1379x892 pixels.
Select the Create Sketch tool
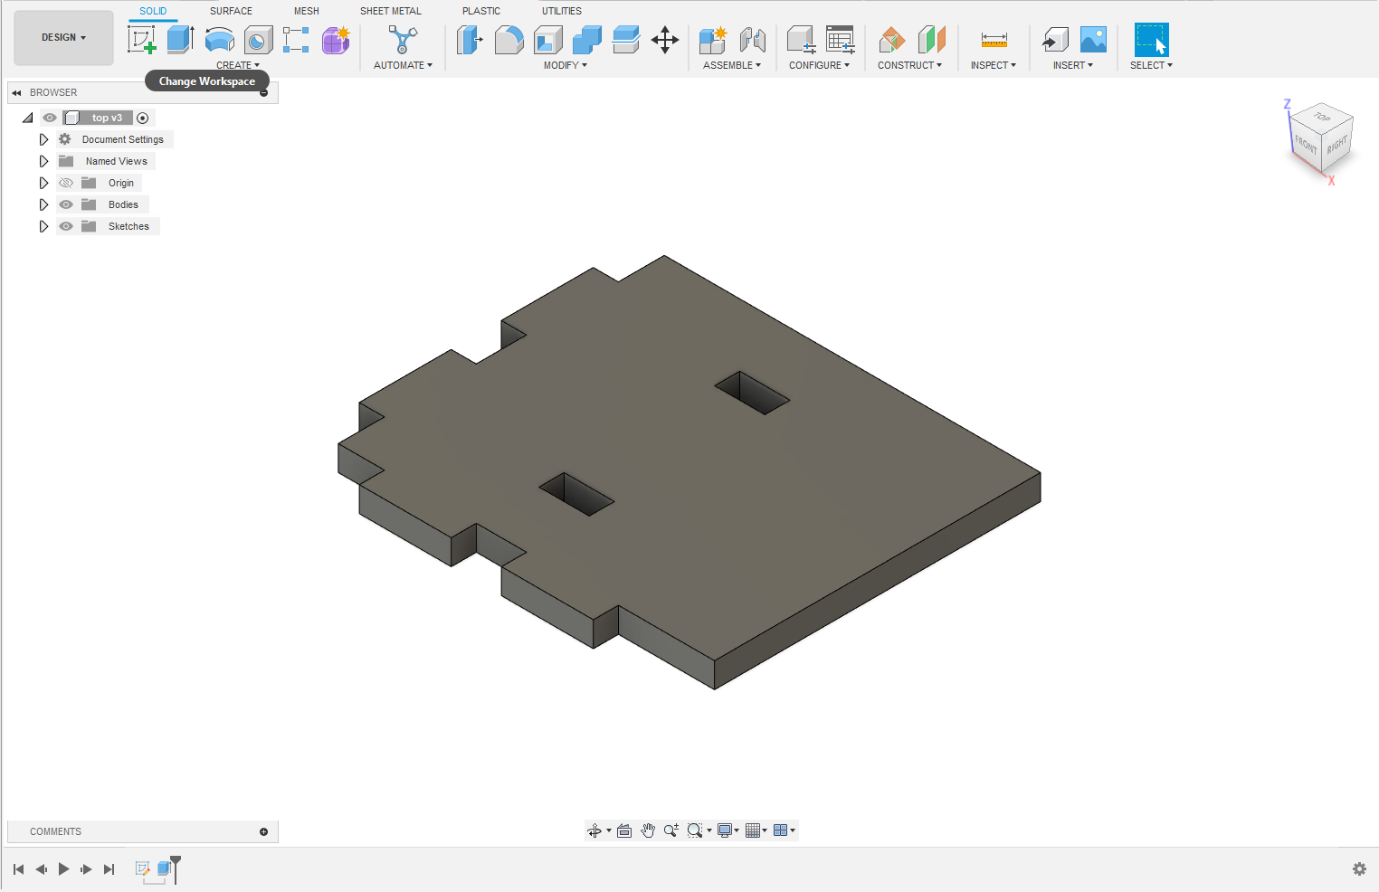click(142, 40)
